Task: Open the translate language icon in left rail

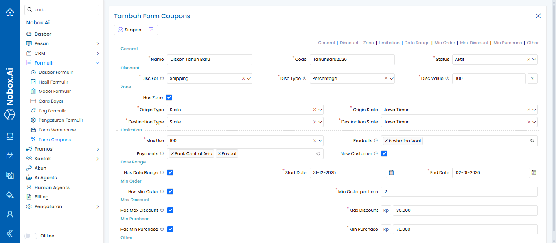Action: pos(10,175)
